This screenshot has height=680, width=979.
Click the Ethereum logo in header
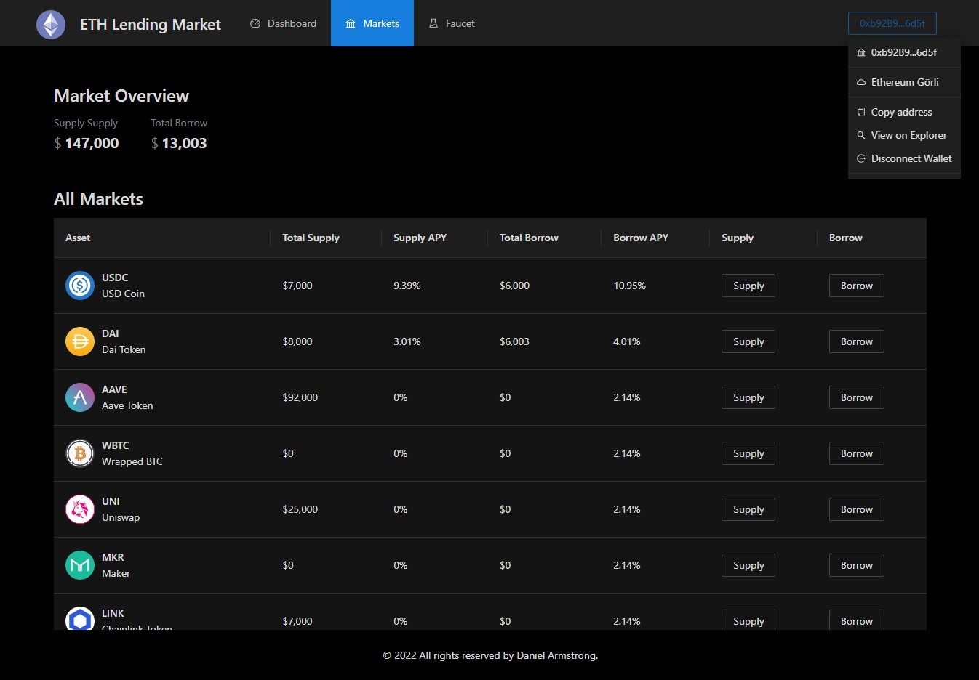click(x=51, y=25)
